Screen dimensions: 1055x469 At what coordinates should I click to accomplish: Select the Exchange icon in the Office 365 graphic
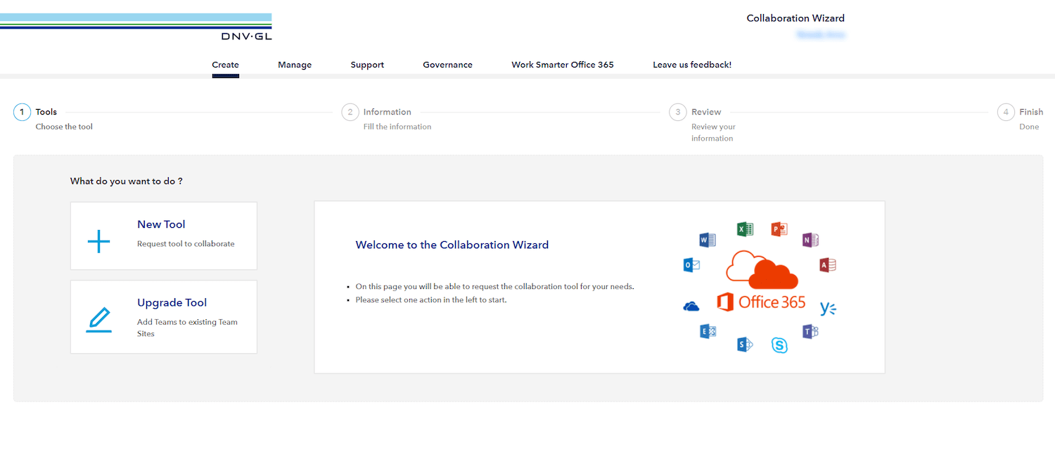(x=708, y=331)
